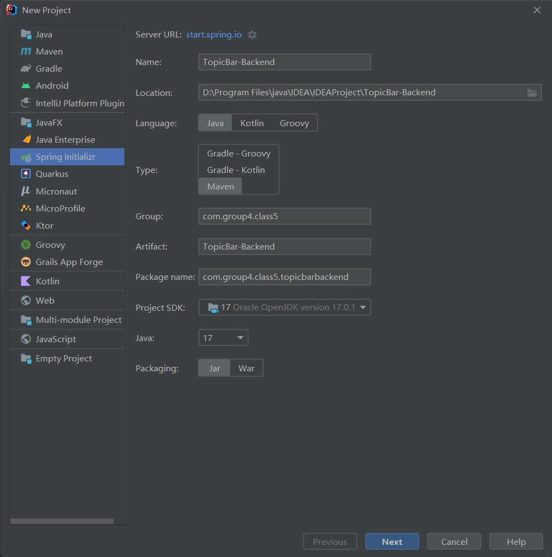552x557 pixels.
Task: Click the IntelliJ Platform Plugin icon
Action: pyautogui.click(x=26, y=103)
